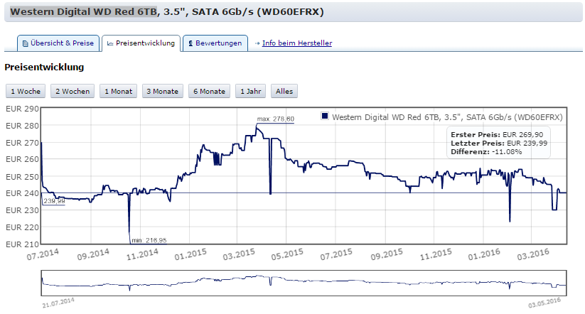The image size is (585, 314).
Task: Click the Letzter Preis value EUR 239,99
Action: (x=527, y=144)
